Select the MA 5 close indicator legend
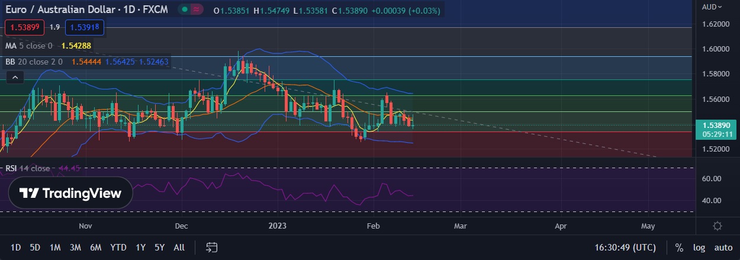Viewport: 740px width, 260px height. click(x=29, y=46)
